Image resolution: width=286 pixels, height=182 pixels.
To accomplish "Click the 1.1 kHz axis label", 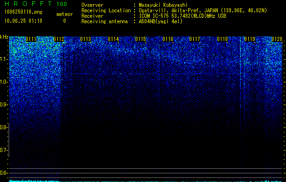I will tap(4, 59).
